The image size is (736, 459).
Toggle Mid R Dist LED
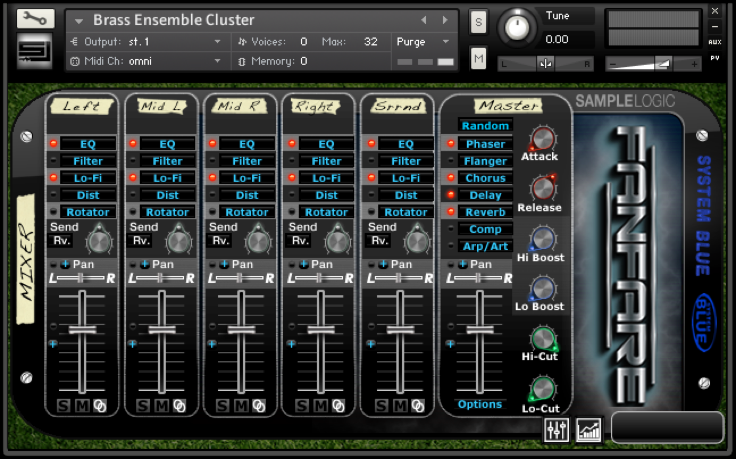click(212, 194)
